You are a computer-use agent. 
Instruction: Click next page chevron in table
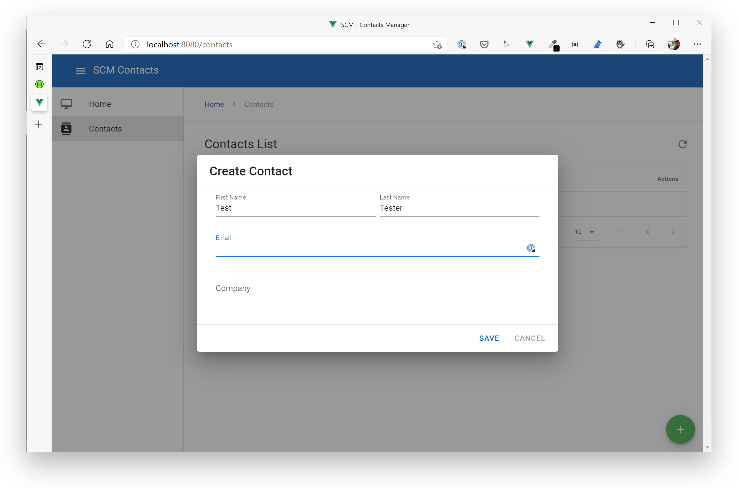(x=673, y=232)
